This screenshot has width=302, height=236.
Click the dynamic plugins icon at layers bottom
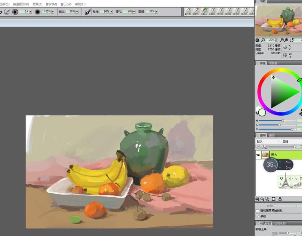click(262, 199)
